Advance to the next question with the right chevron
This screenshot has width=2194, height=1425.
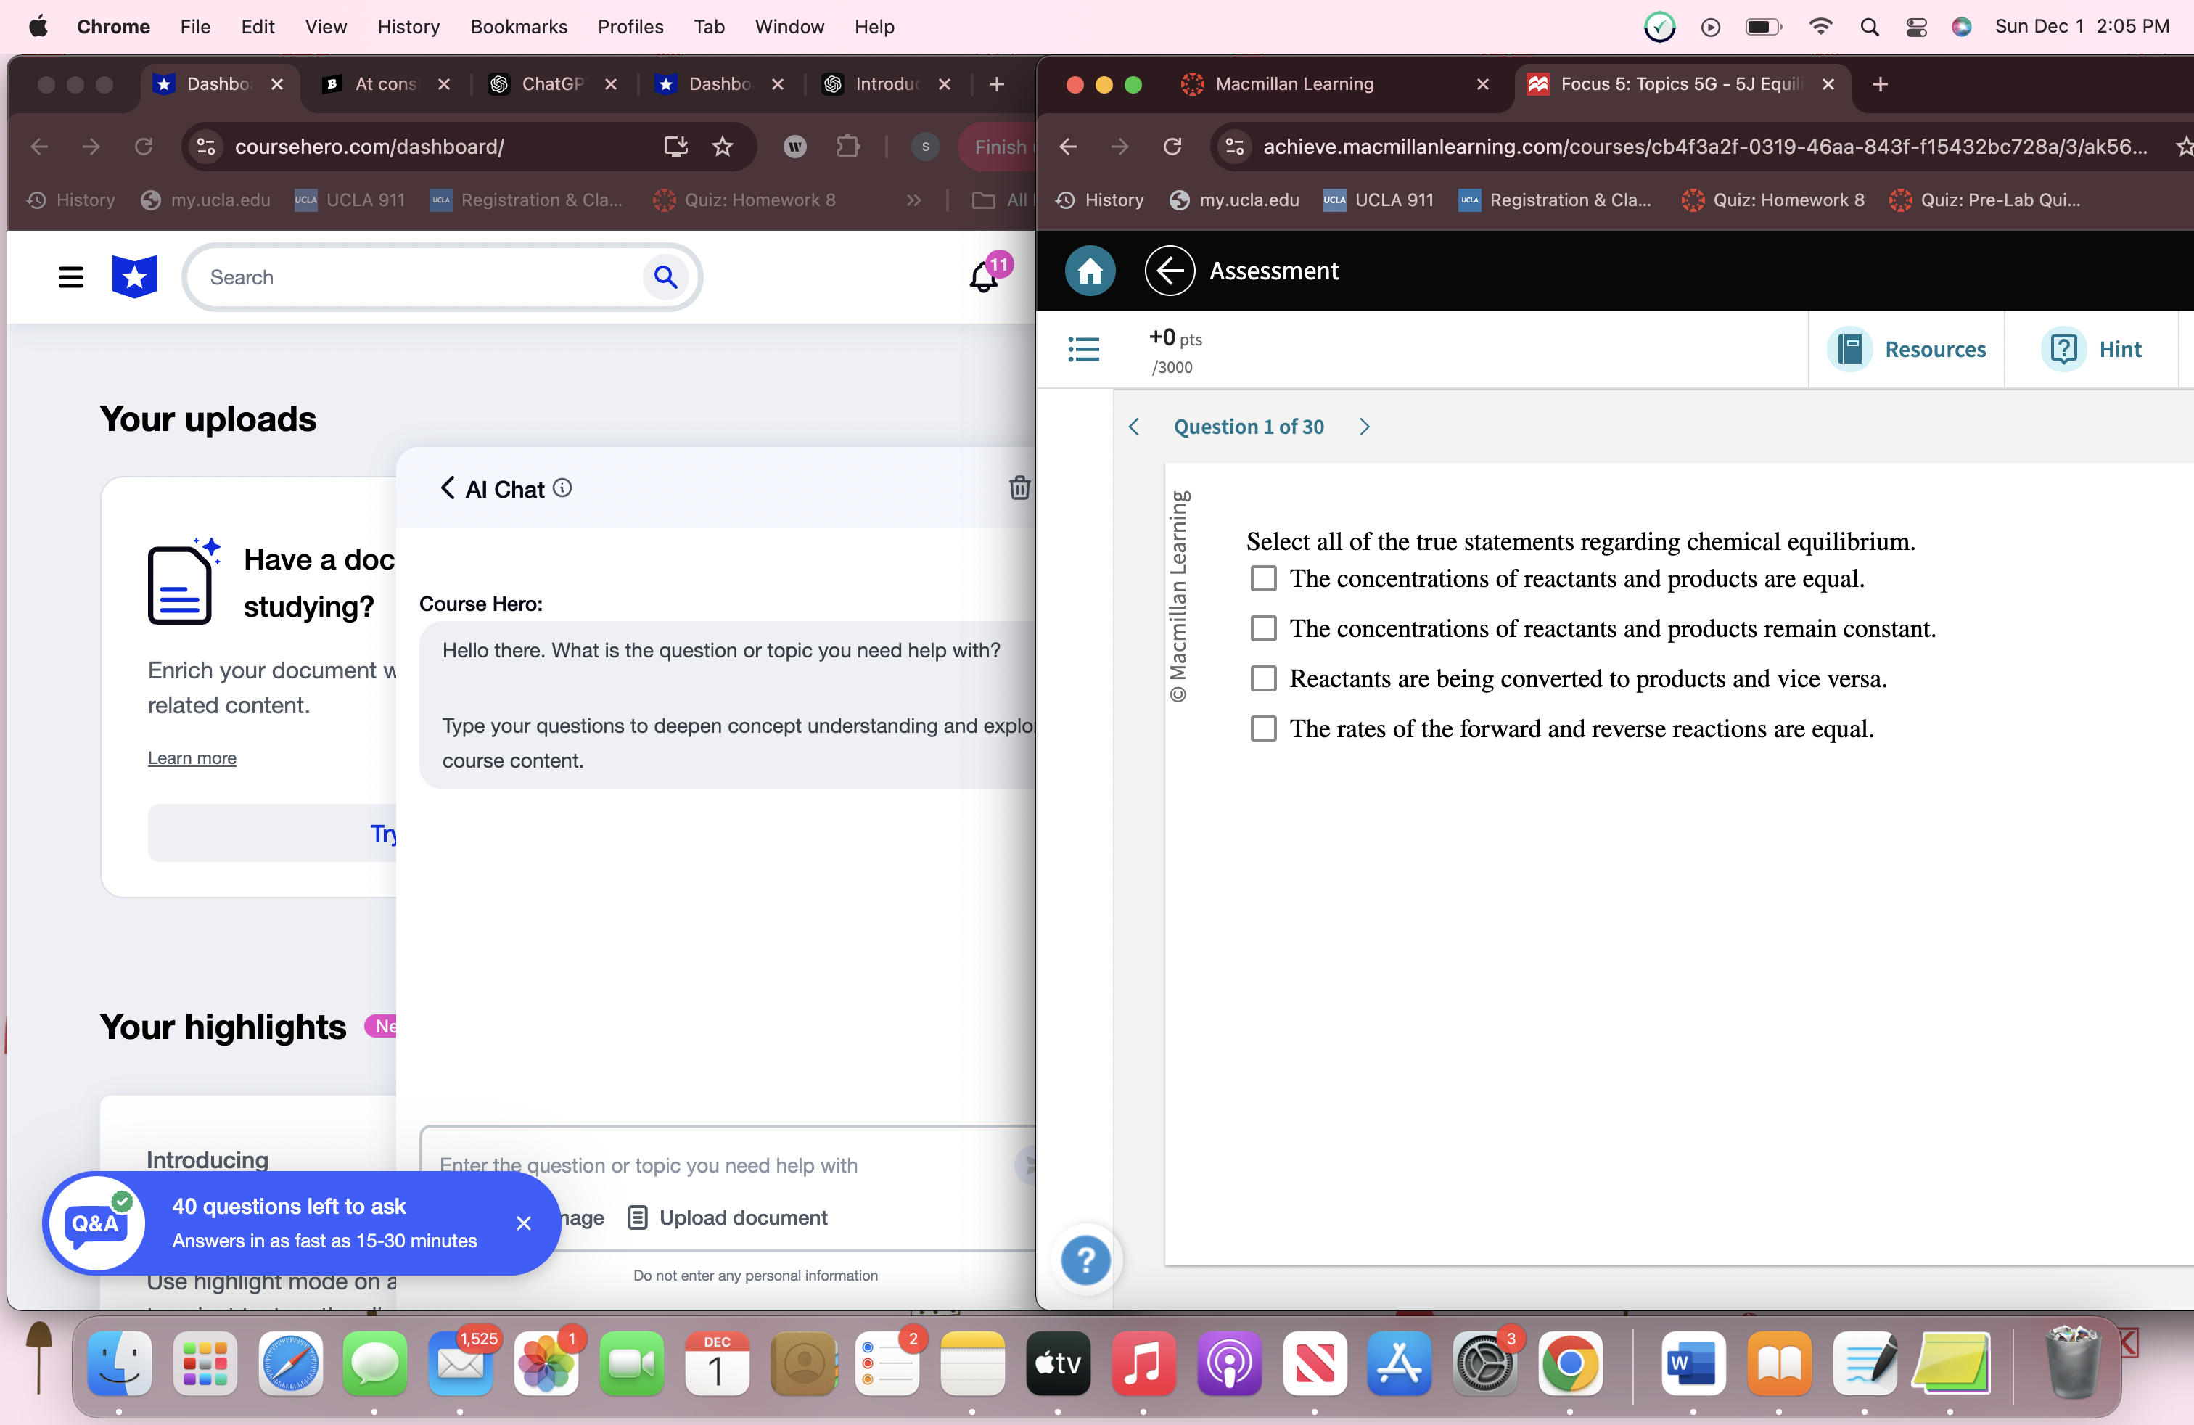coord(1364,427)
